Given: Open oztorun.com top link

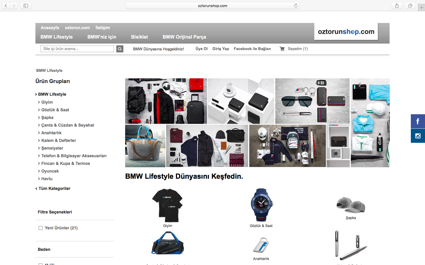Looking at the screenshot, I should tap(77, 28).
